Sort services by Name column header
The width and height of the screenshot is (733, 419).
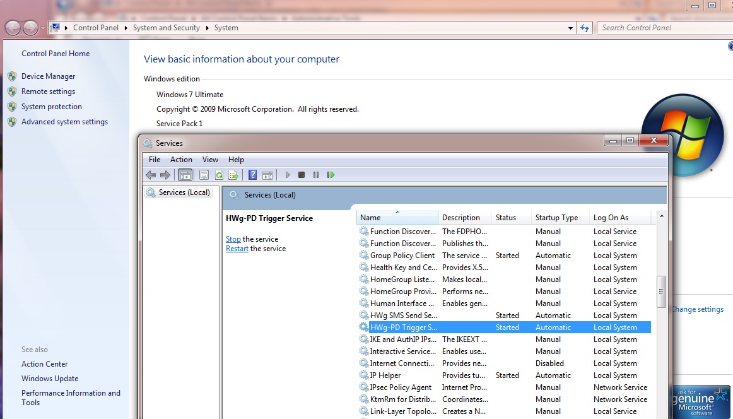point(397,218)
